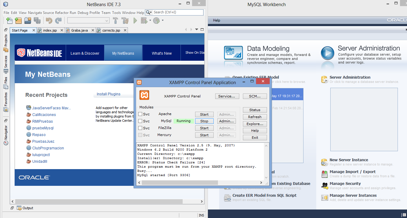The width and height of the screenshot is (407, 218).
Task: Open the Favorites side panel in NetBeans
Action: (x=6, y=102)
